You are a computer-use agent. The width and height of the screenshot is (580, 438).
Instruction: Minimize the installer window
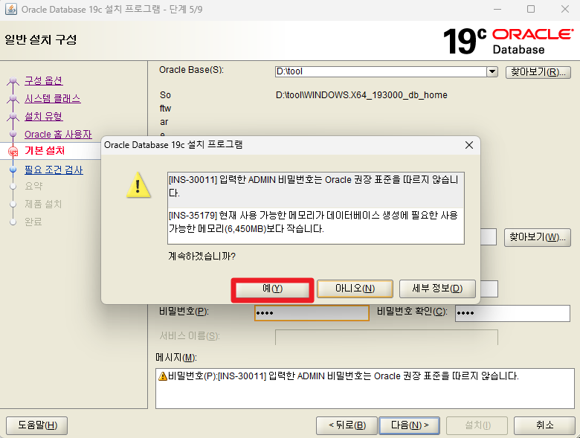coord(497,9)
